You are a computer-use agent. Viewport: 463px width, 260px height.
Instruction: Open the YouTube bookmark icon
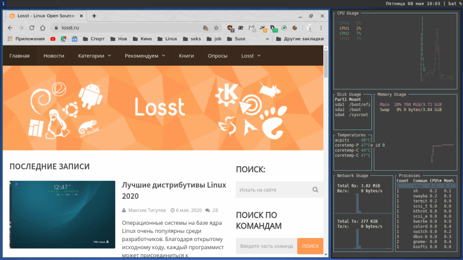click(53, 39)
